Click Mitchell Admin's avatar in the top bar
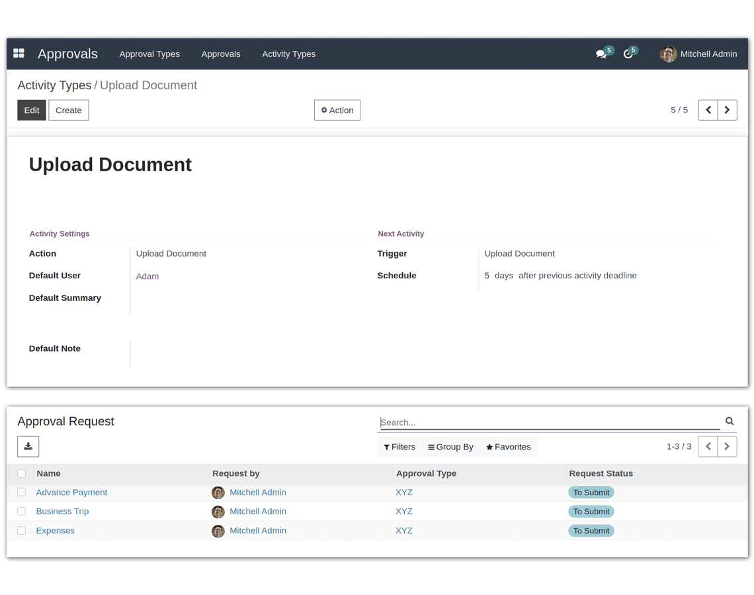This screenshot has height=595, width=754. (x=668, y=54)
